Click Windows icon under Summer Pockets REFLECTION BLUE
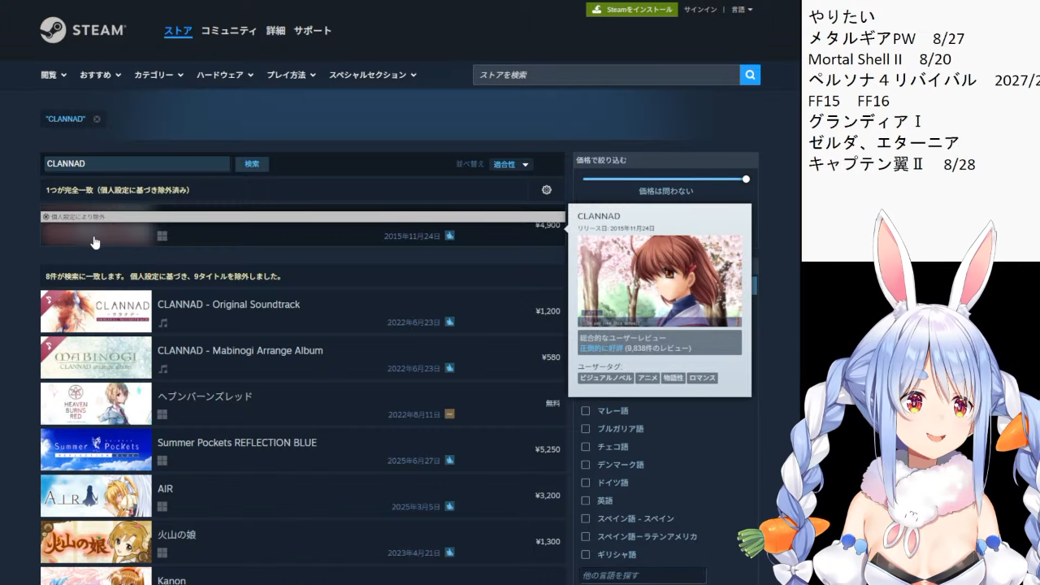This screenshot has width=1040, height=585. pyautogui.click(x=162, y=461)
